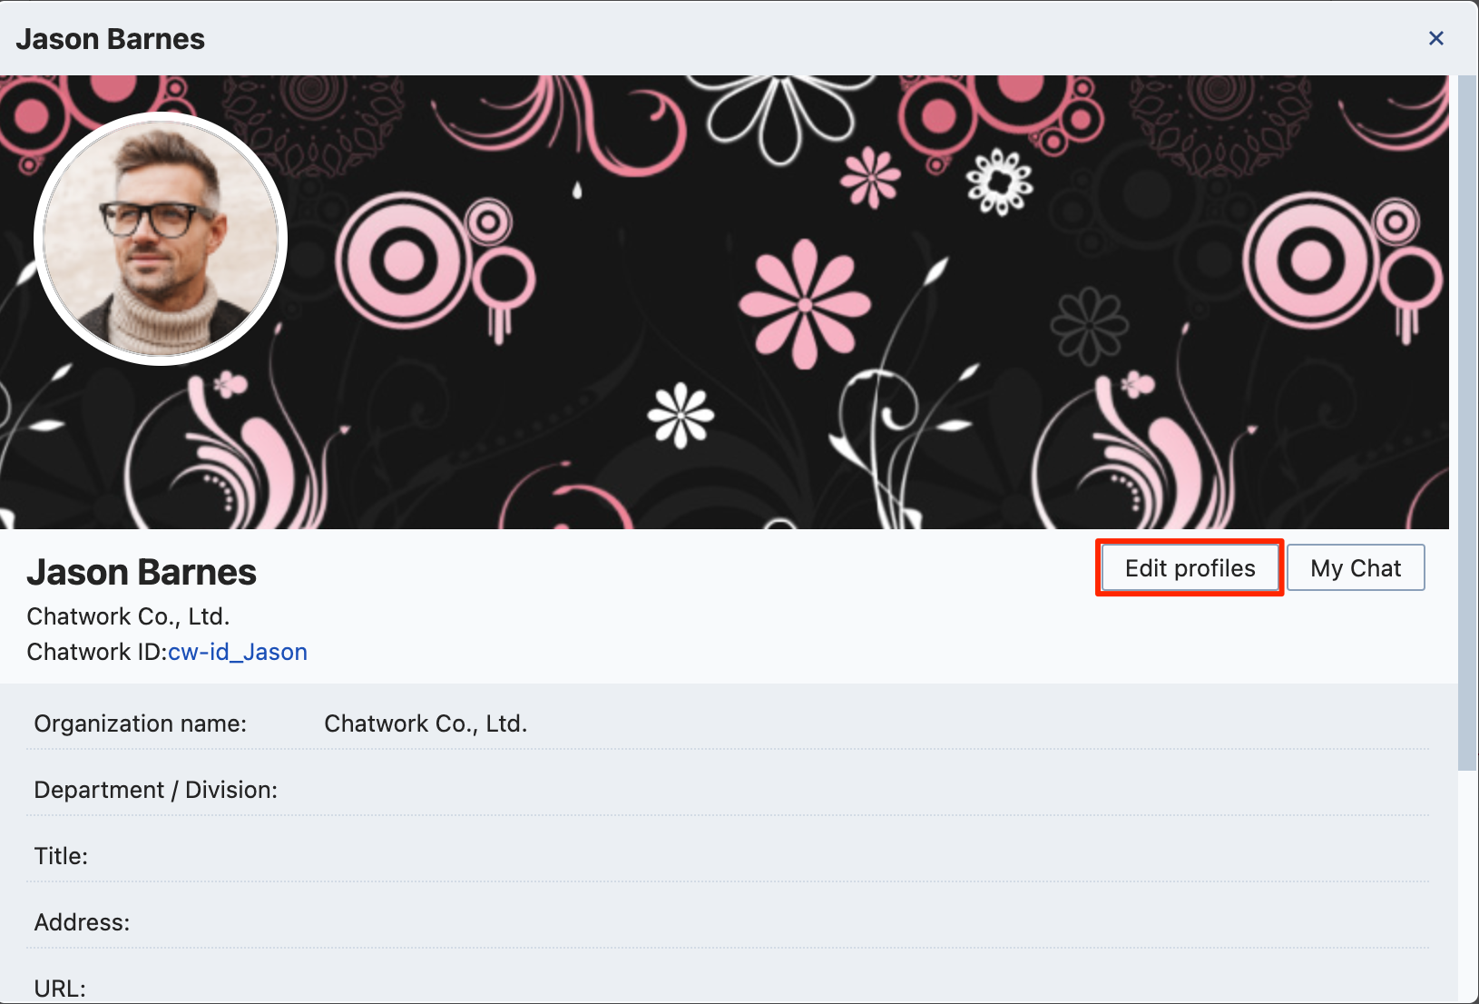Close the Jason Barnes profile dialog
This screenshot has width=1479, height=1004.
1436,38
